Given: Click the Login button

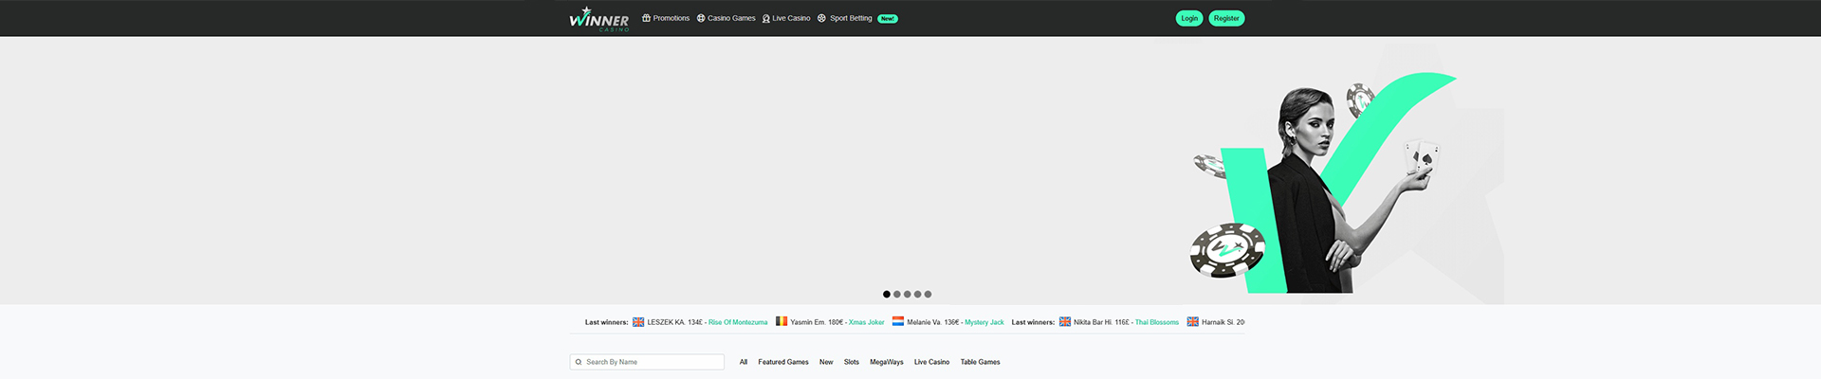Looking at the screenshot, I should tap(1189, 18).
